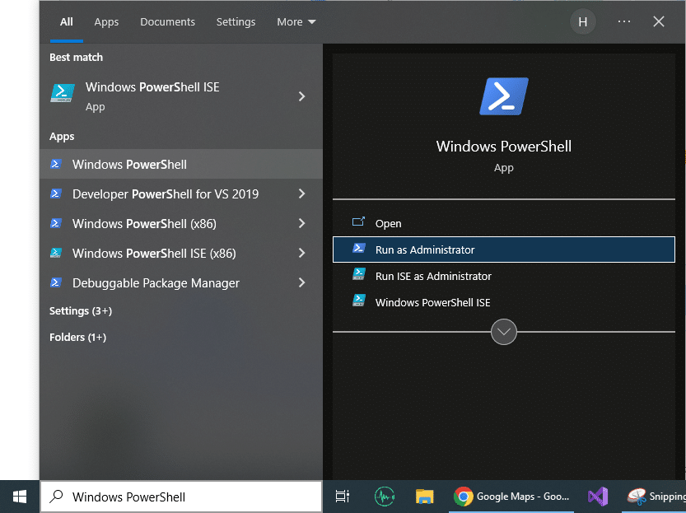Screen dimensions: 686x513
Task: Open File Explorer from the taskbar
Action: (424, 497)
